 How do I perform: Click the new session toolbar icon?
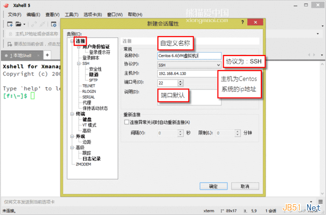tap(10, 24)
